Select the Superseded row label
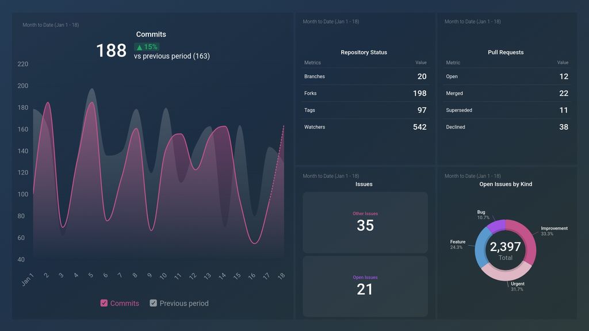 [459, 110]
